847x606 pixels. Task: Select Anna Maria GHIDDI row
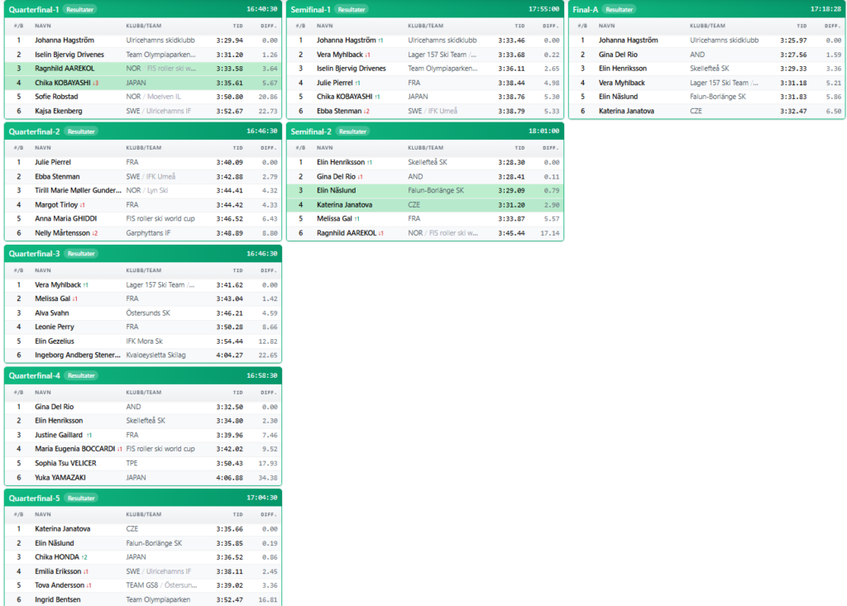pyautogui.click(x=143, y=219)
